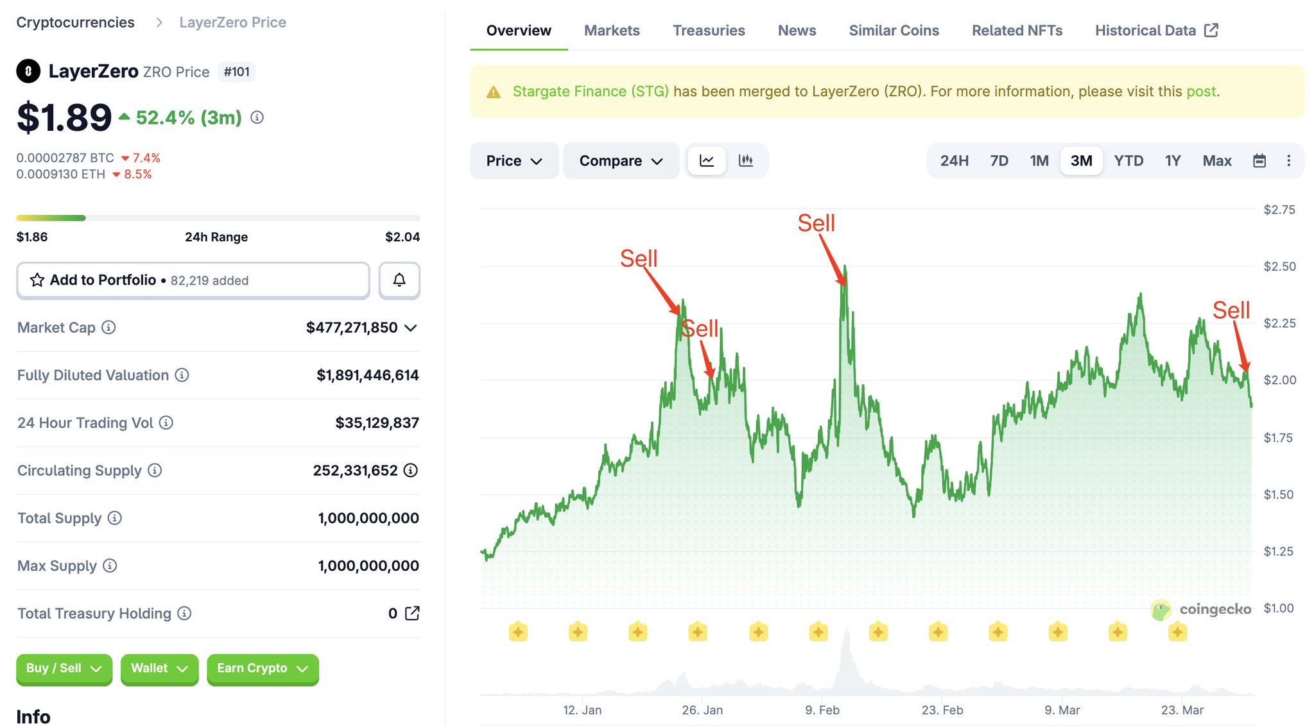Open the chart's three-dot options menu
This screenshot has height=726, width=1314.
coord(1288,161)
